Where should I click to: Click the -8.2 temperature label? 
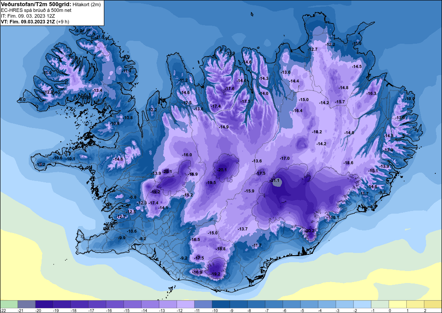pyautogui.click(x=143, y=239)
